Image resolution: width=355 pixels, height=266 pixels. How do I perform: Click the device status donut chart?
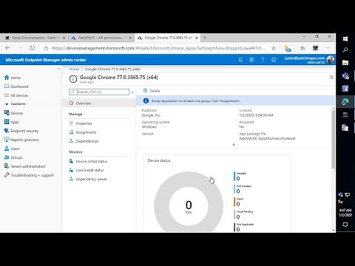189,202
